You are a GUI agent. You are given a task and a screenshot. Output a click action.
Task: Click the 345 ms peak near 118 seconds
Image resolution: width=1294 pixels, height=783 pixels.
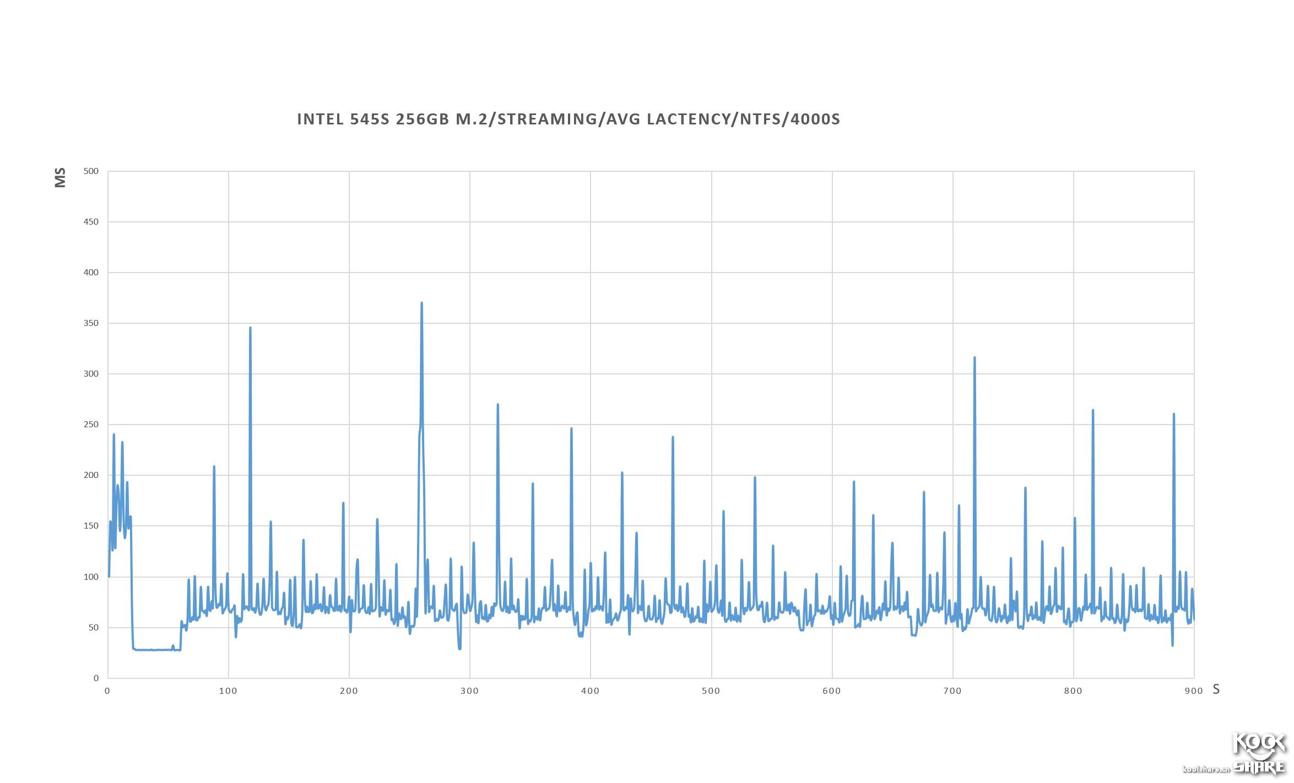[x=250, y=329]
